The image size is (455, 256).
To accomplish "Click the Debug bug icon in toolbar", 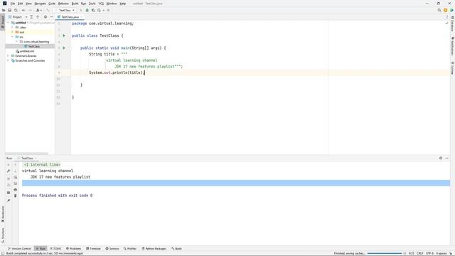I will coord(87,10).
